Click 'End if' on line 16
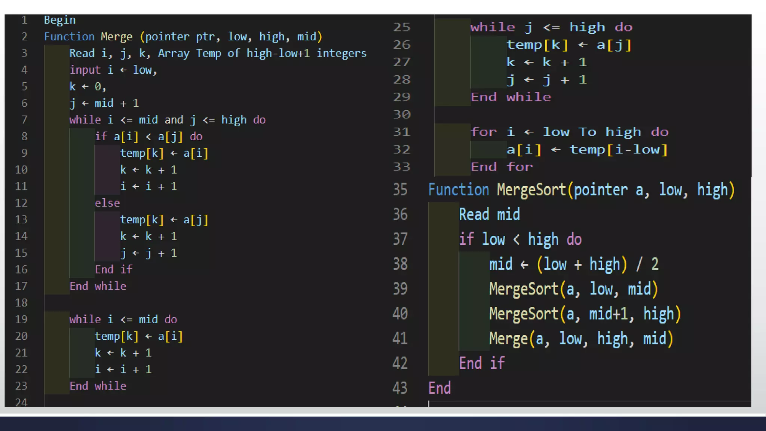This screenshot has width=766, height=431. [114, 269]
